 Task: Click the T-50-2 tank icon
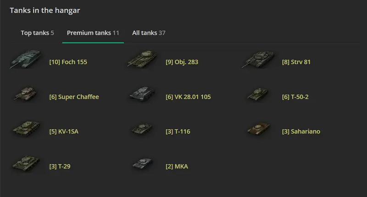coord(257,95)
